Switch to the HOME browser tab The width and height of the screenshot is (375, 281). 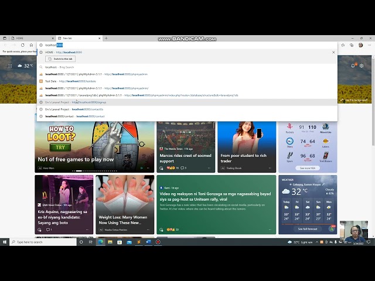[x=32, y=38]
